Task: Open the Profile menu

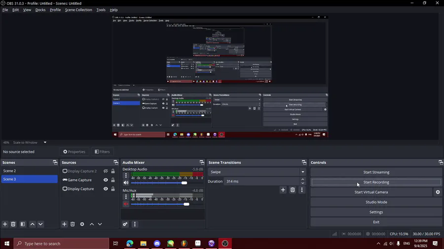Action: coord(55,10)
